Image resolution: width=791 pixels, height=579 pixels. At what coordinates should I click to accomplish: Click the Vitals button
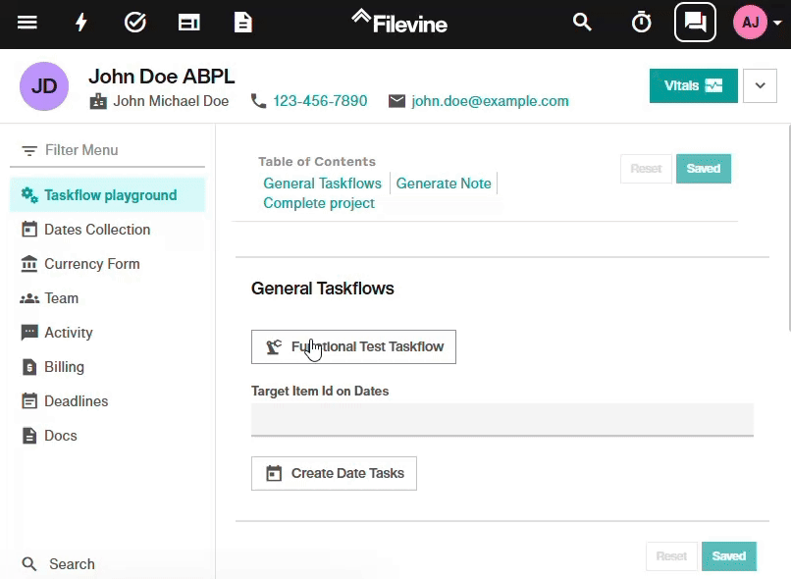point(694,85)
